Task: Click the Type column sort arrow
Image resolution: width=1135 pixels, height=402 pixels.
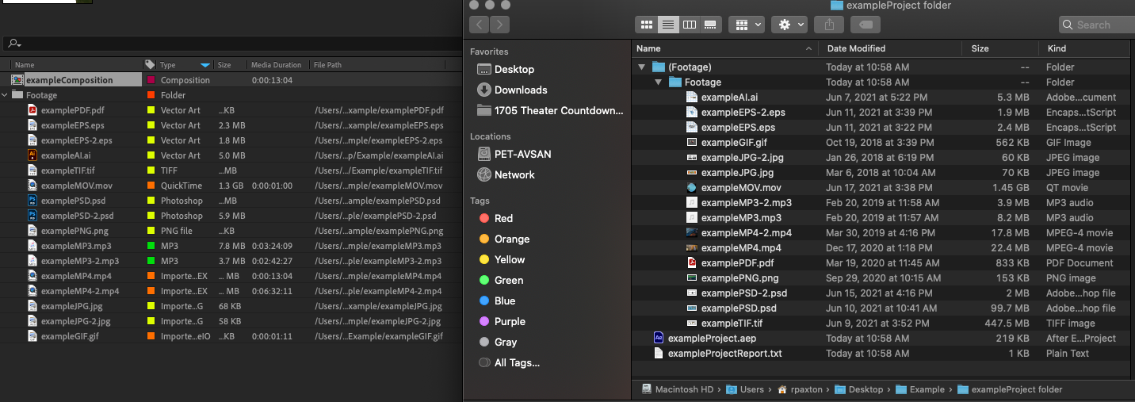Action: (x=206, y=65)
